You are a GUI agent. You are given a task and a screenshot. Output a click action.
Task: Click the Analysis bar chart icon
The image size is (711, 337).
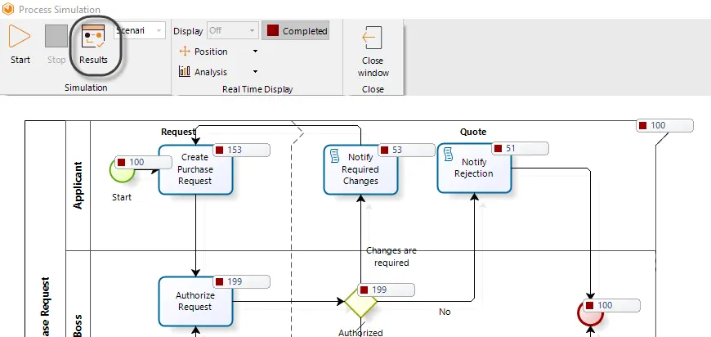(185, 72)
